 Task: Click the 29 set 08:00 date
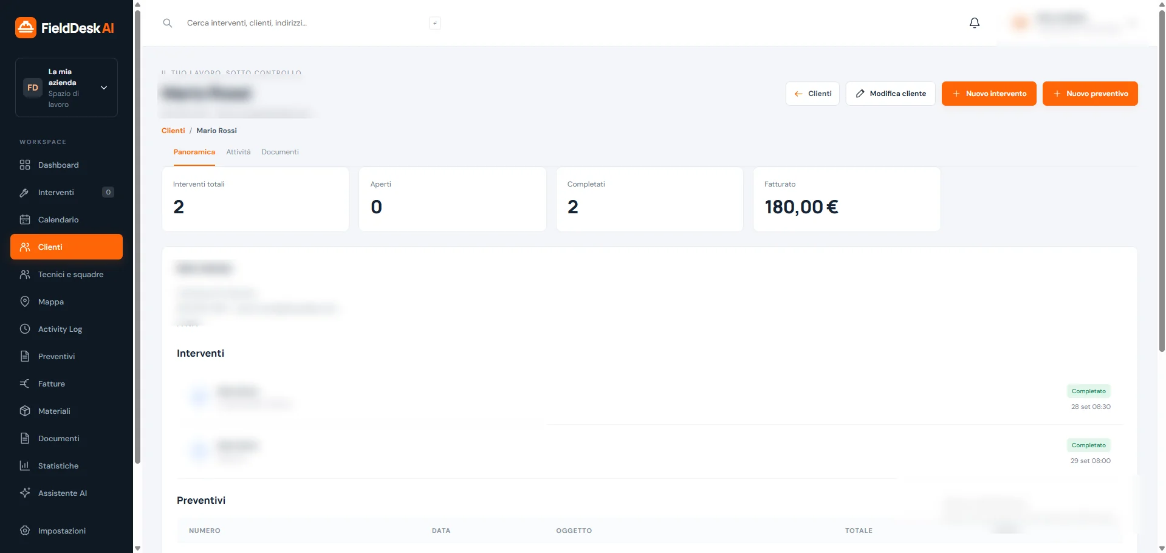tap(1091, 461)
